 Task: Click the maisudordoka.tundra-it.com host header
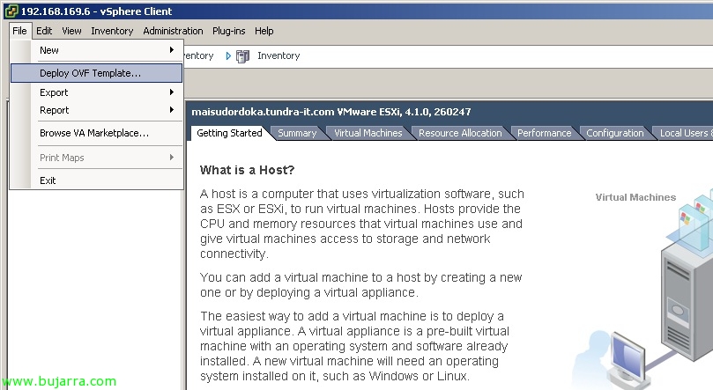point(331,112)
